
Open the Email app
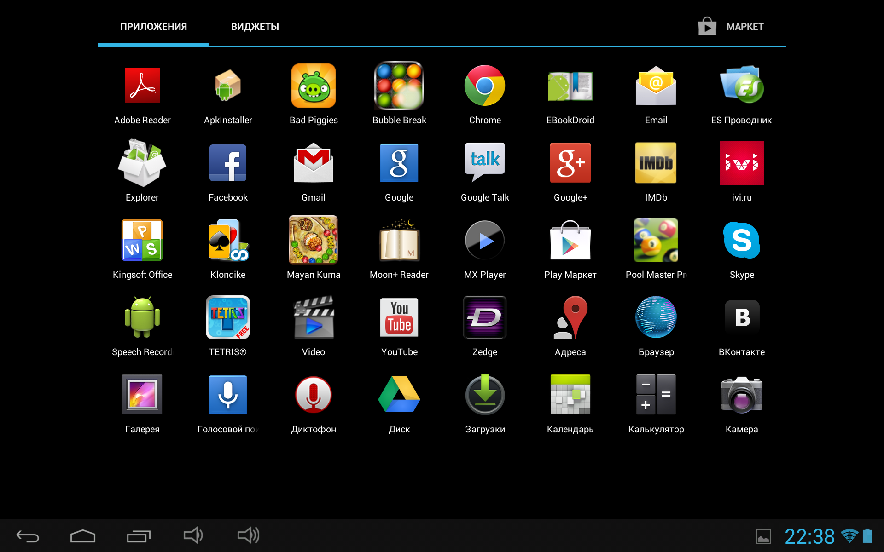click(656, 86)
